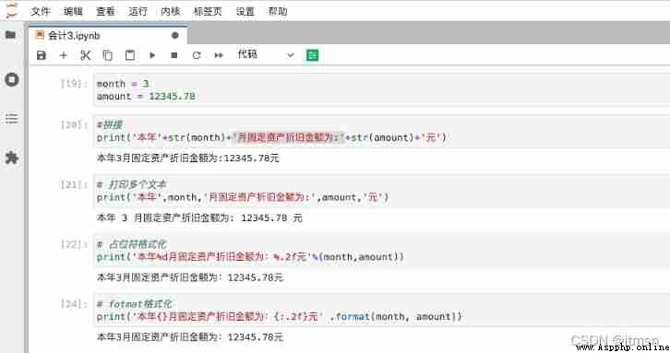Open the 运行 menu
This screenshot has height=353, width=670.
coord(138,11)
